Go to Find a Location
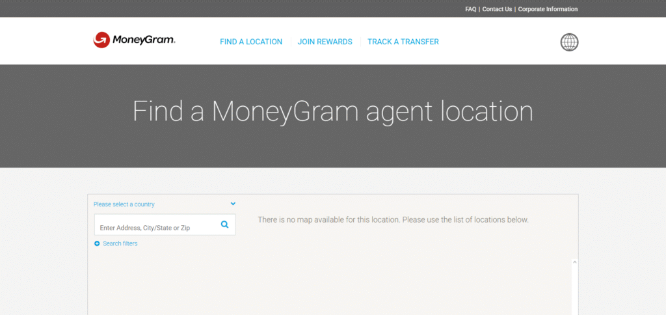 [x=251, y=42]
